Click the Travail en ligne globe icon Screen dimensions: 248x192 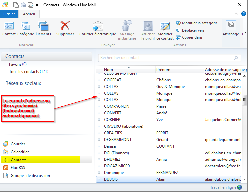click(240, 187)
